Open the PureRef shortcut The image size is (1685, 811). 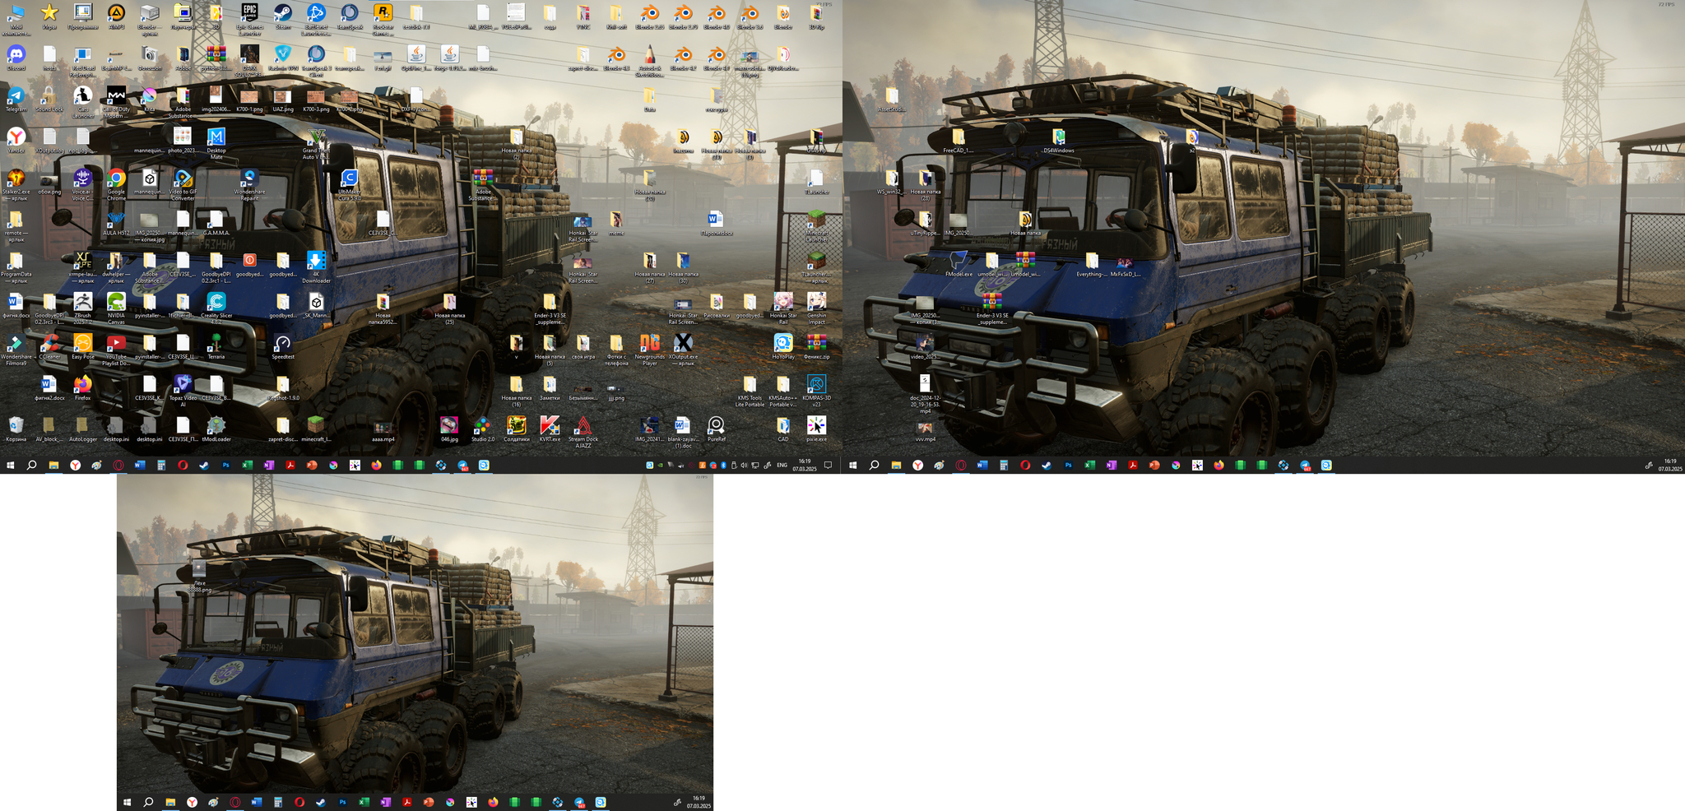716,429
